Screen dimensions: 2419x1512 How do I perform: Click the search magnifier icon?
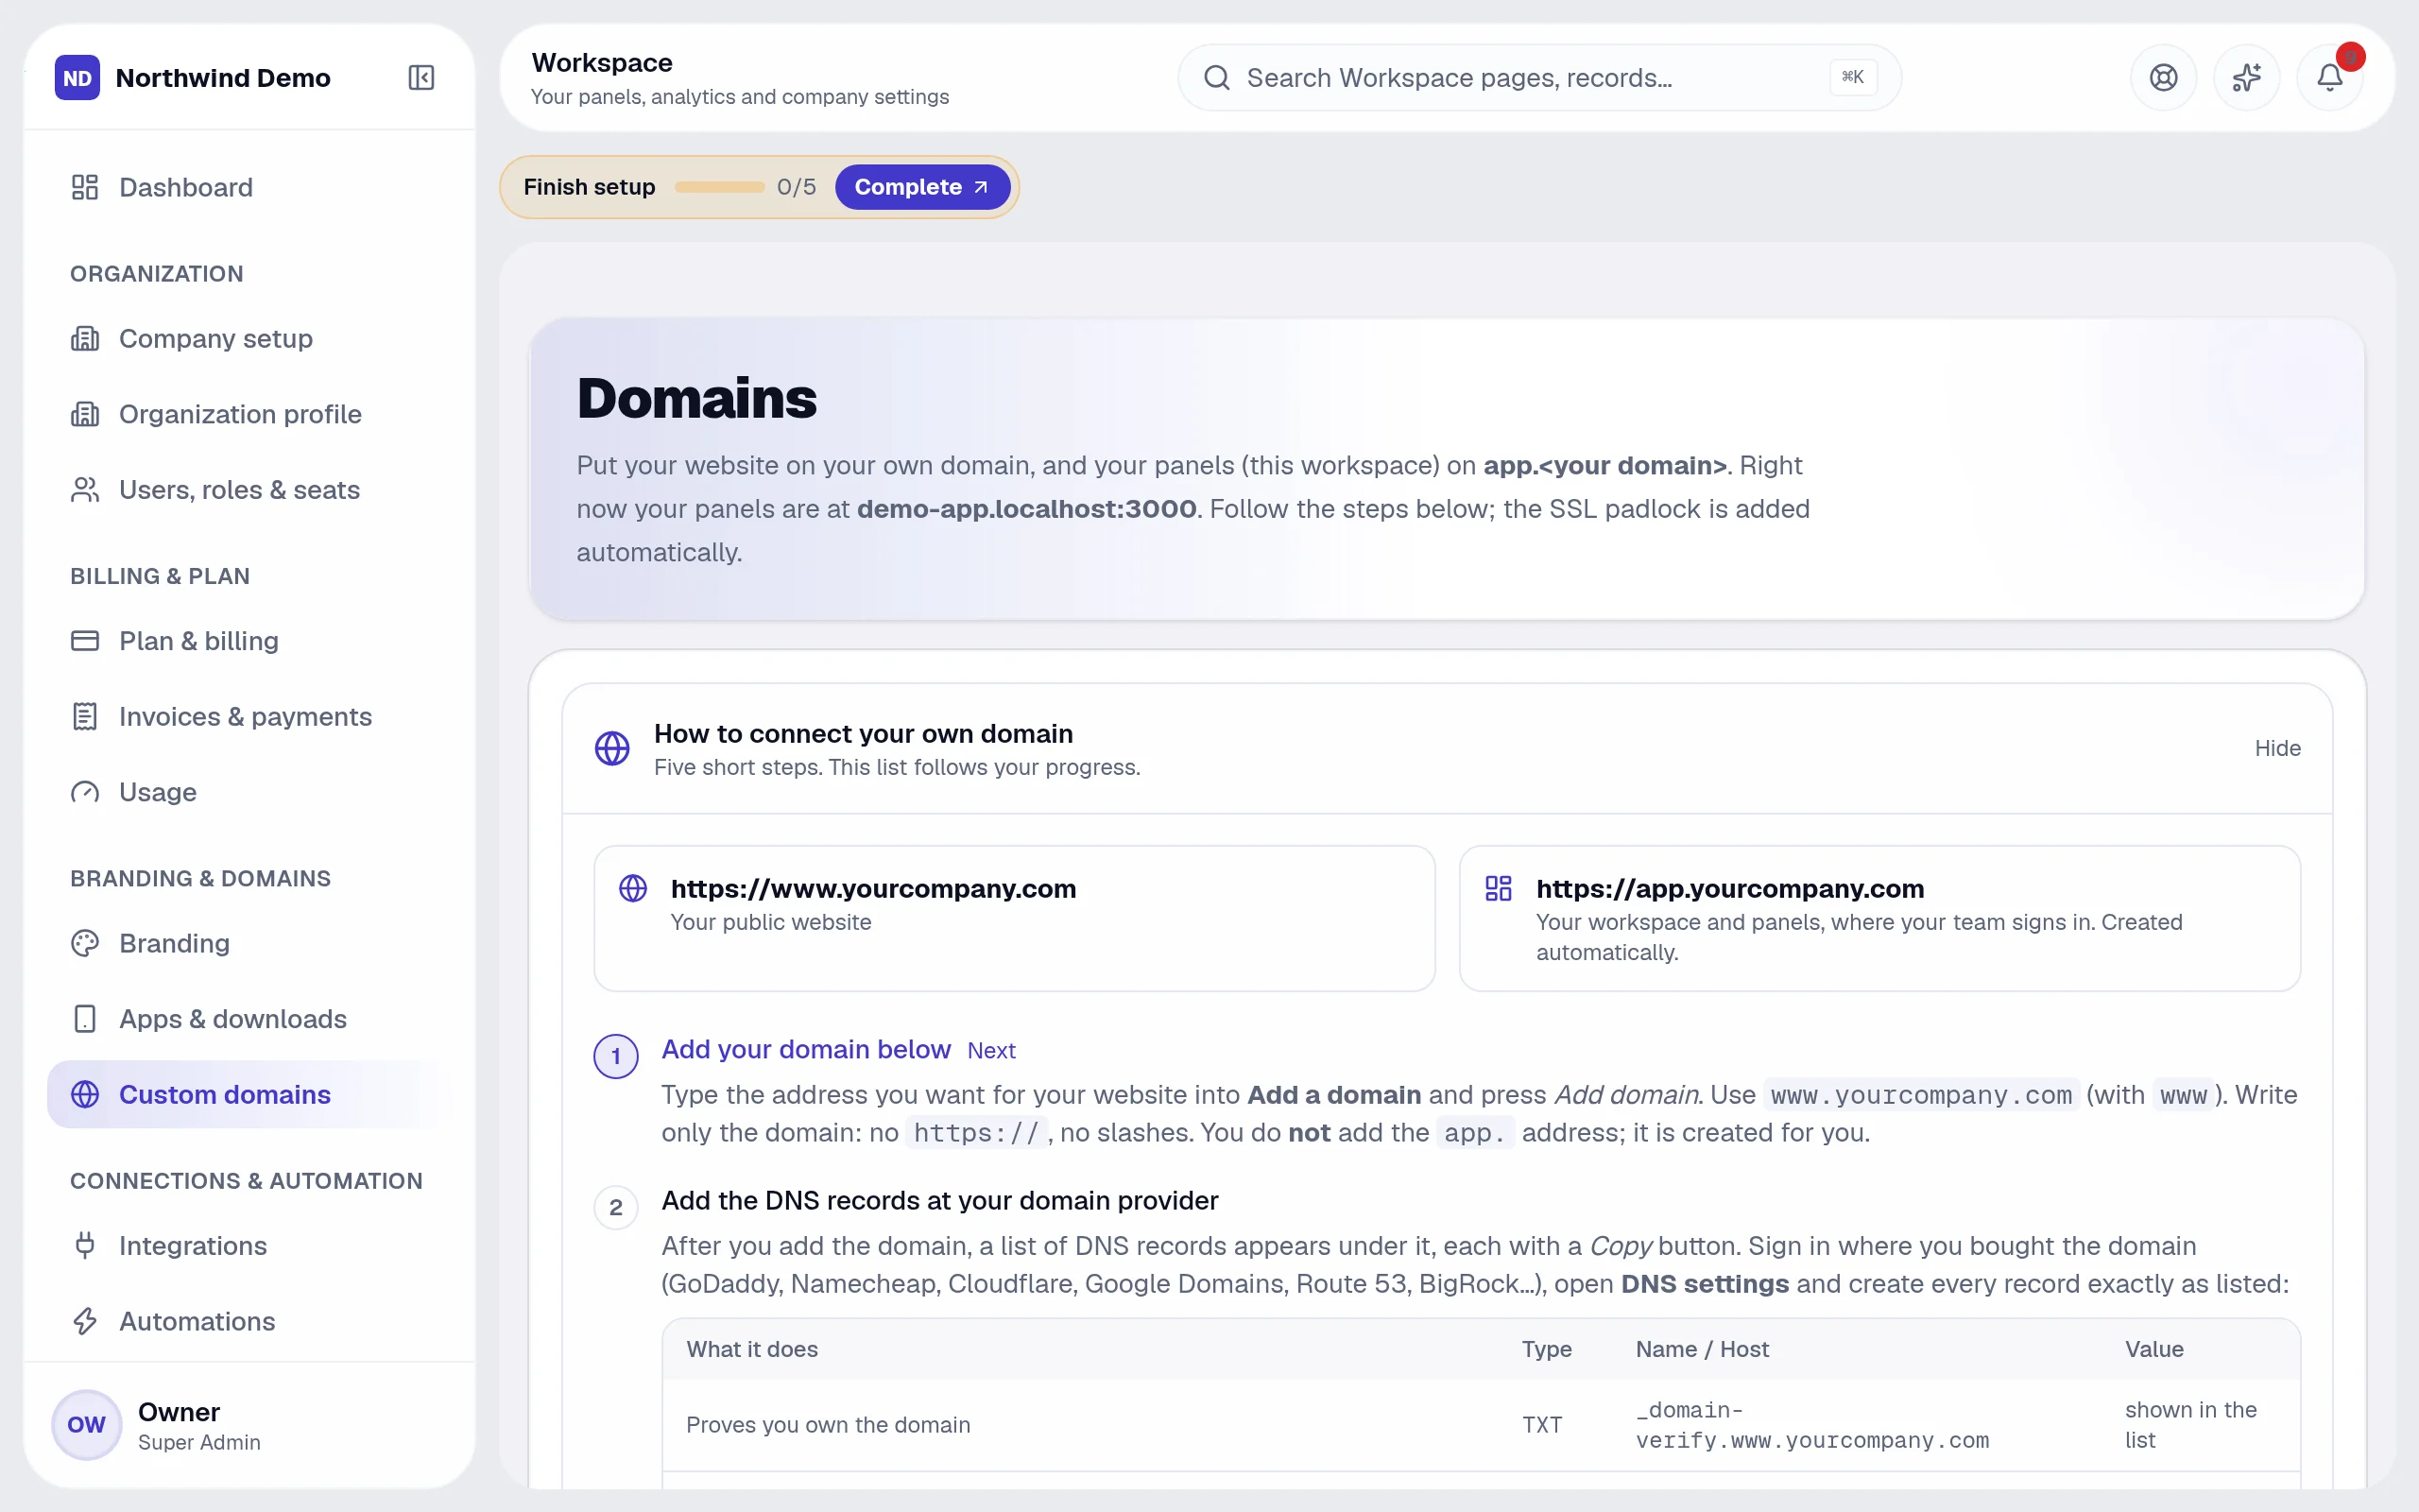click(1216, 77)
